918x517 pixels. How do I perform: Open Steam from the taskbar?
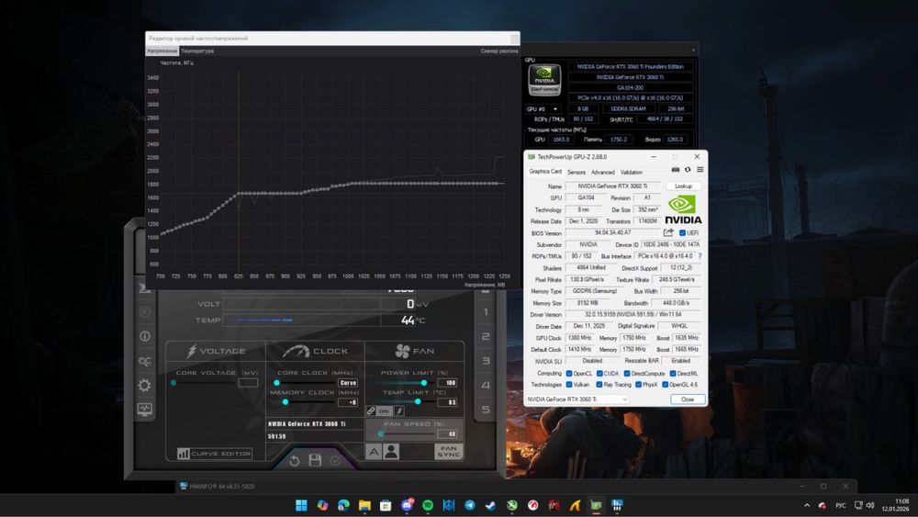(490, 505)
